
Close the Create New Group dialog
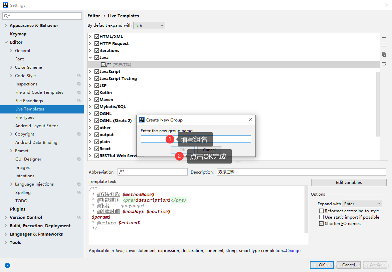tap(250, 120)
